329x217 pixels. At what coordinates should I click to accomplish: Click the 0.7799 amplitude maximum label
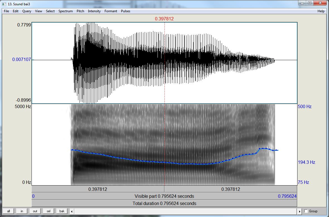click(x=24, y=25)
